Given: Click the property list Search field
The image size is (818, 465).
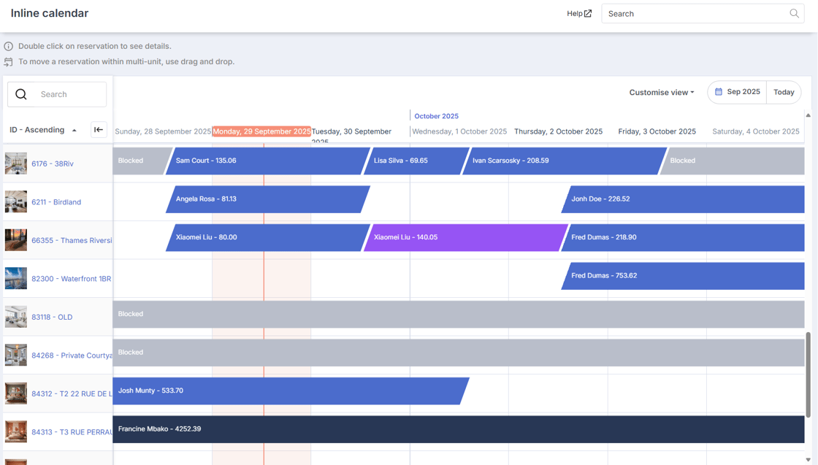Looking at the screenshot, I should 57,94.
